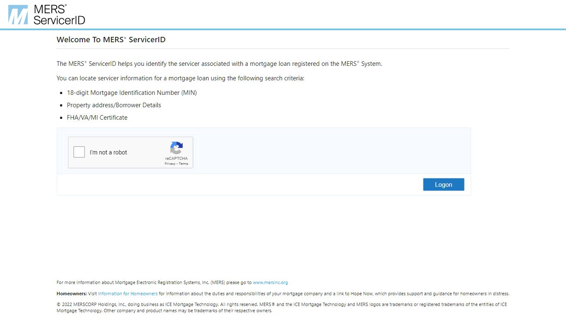This screenshot has width=566, height=318.
Task: Click the Logon button
Action: click(x=443, y=185)
